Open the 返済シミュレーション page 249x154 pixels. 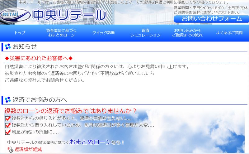(x=145, y=33)
